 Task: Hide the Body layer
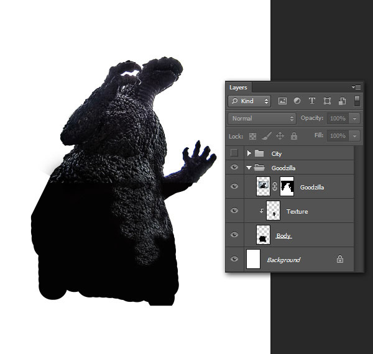coord(234,235)
